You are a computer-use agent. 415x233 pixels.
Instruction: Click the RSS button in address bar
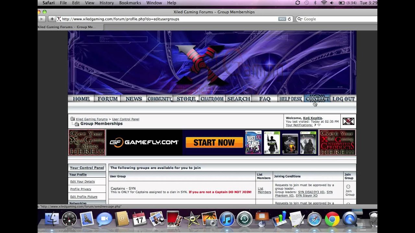coord(282,19)
